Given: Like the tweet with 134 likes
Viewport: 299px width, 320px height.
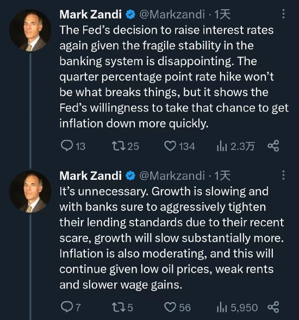Looking at the screenshot, I should [180, 146].
